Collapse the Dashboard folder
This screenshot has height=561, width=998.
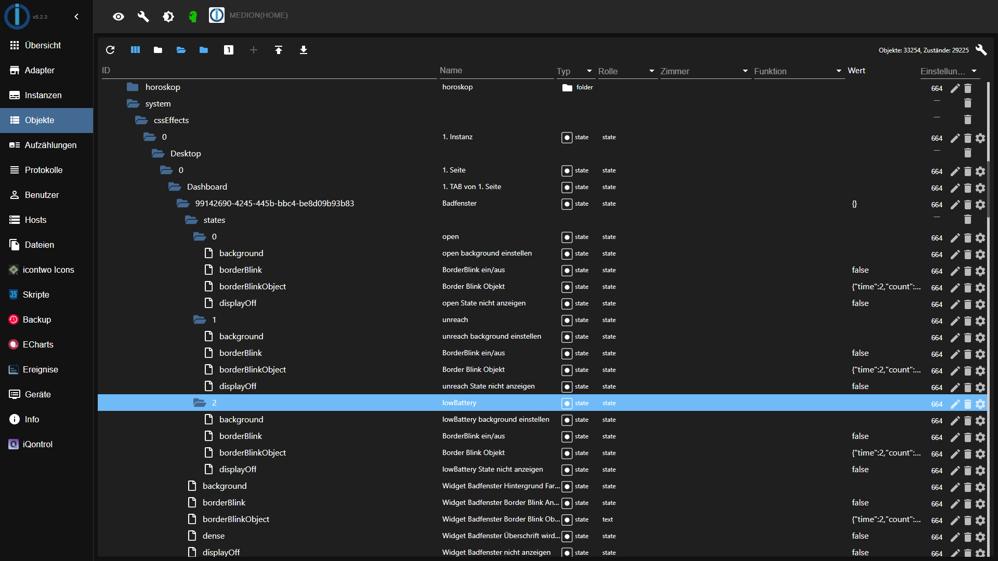tap(175, 186)
